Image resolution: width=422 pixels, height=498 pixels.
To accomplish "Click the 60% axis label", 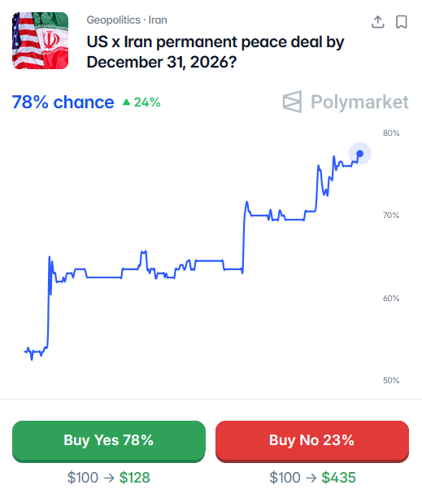I will click(391, 298).
